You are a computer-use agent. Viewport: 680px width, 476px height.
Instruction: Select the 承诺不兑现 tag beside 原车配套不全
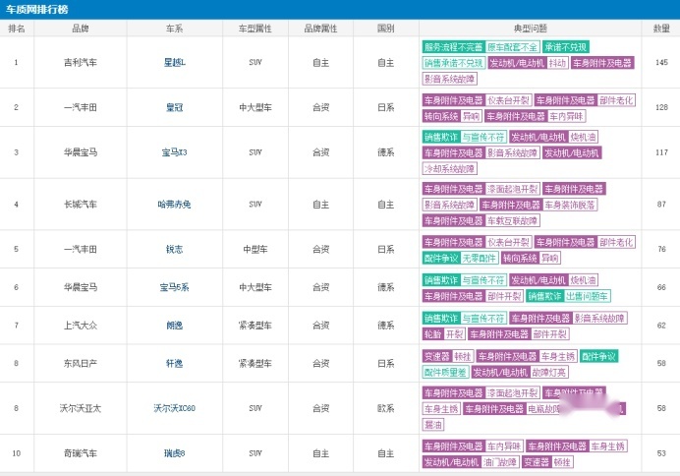click(565, 47)
